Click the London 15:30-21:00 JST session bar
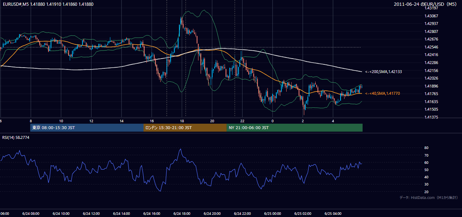 coord(185,128)
